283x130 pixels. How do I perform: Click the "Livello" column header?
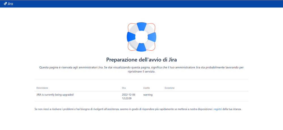(x=146, y=88)
